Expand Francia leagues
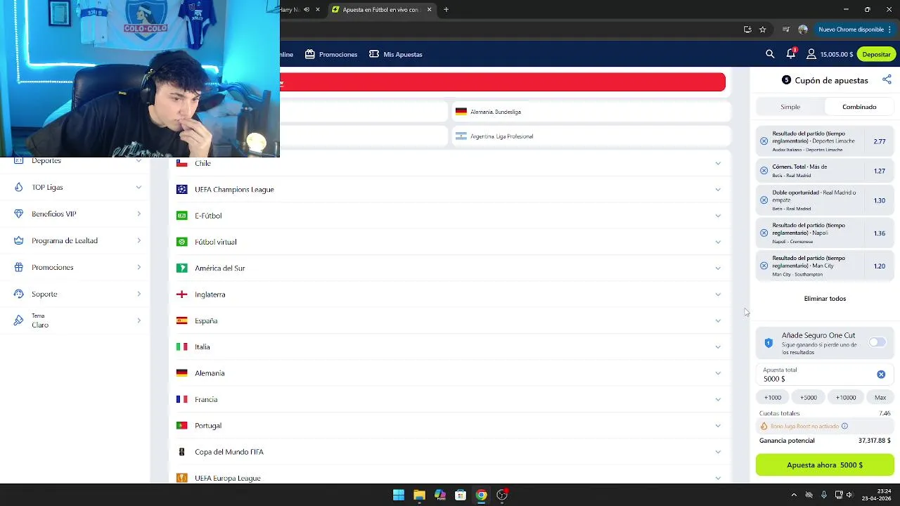 (718, 399)
